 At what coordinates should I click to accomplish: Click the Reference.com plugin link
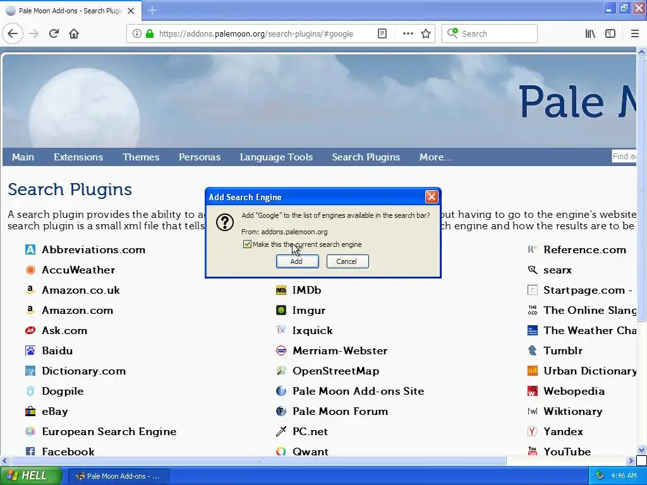584,249
